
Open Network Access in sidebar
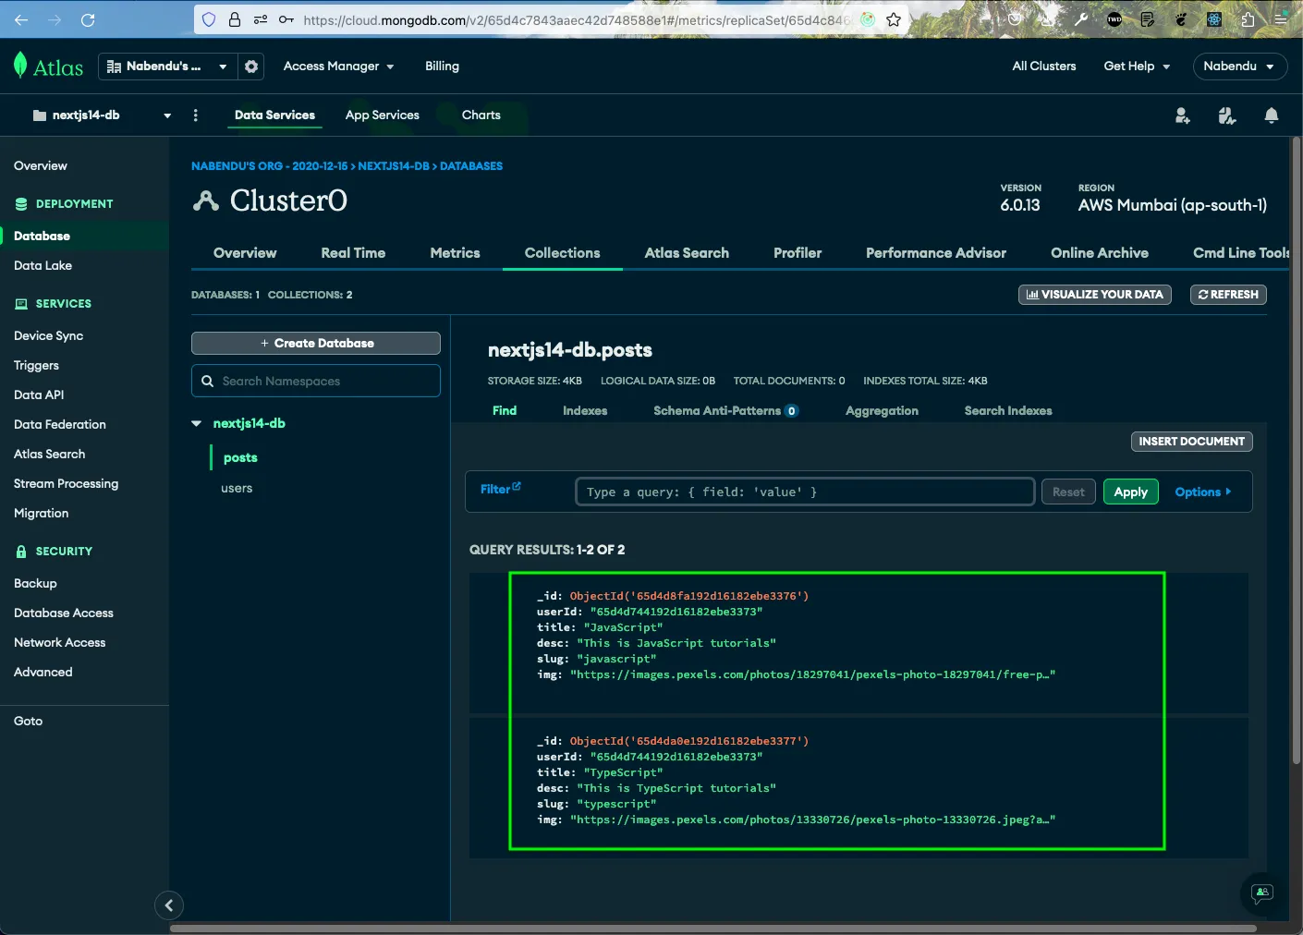tap(60, 643)
